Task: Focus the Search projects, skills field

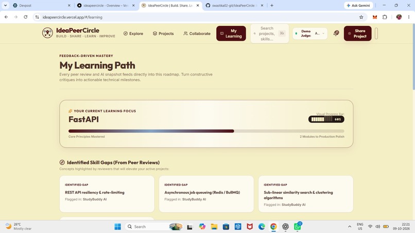Action: pos(269,33)
